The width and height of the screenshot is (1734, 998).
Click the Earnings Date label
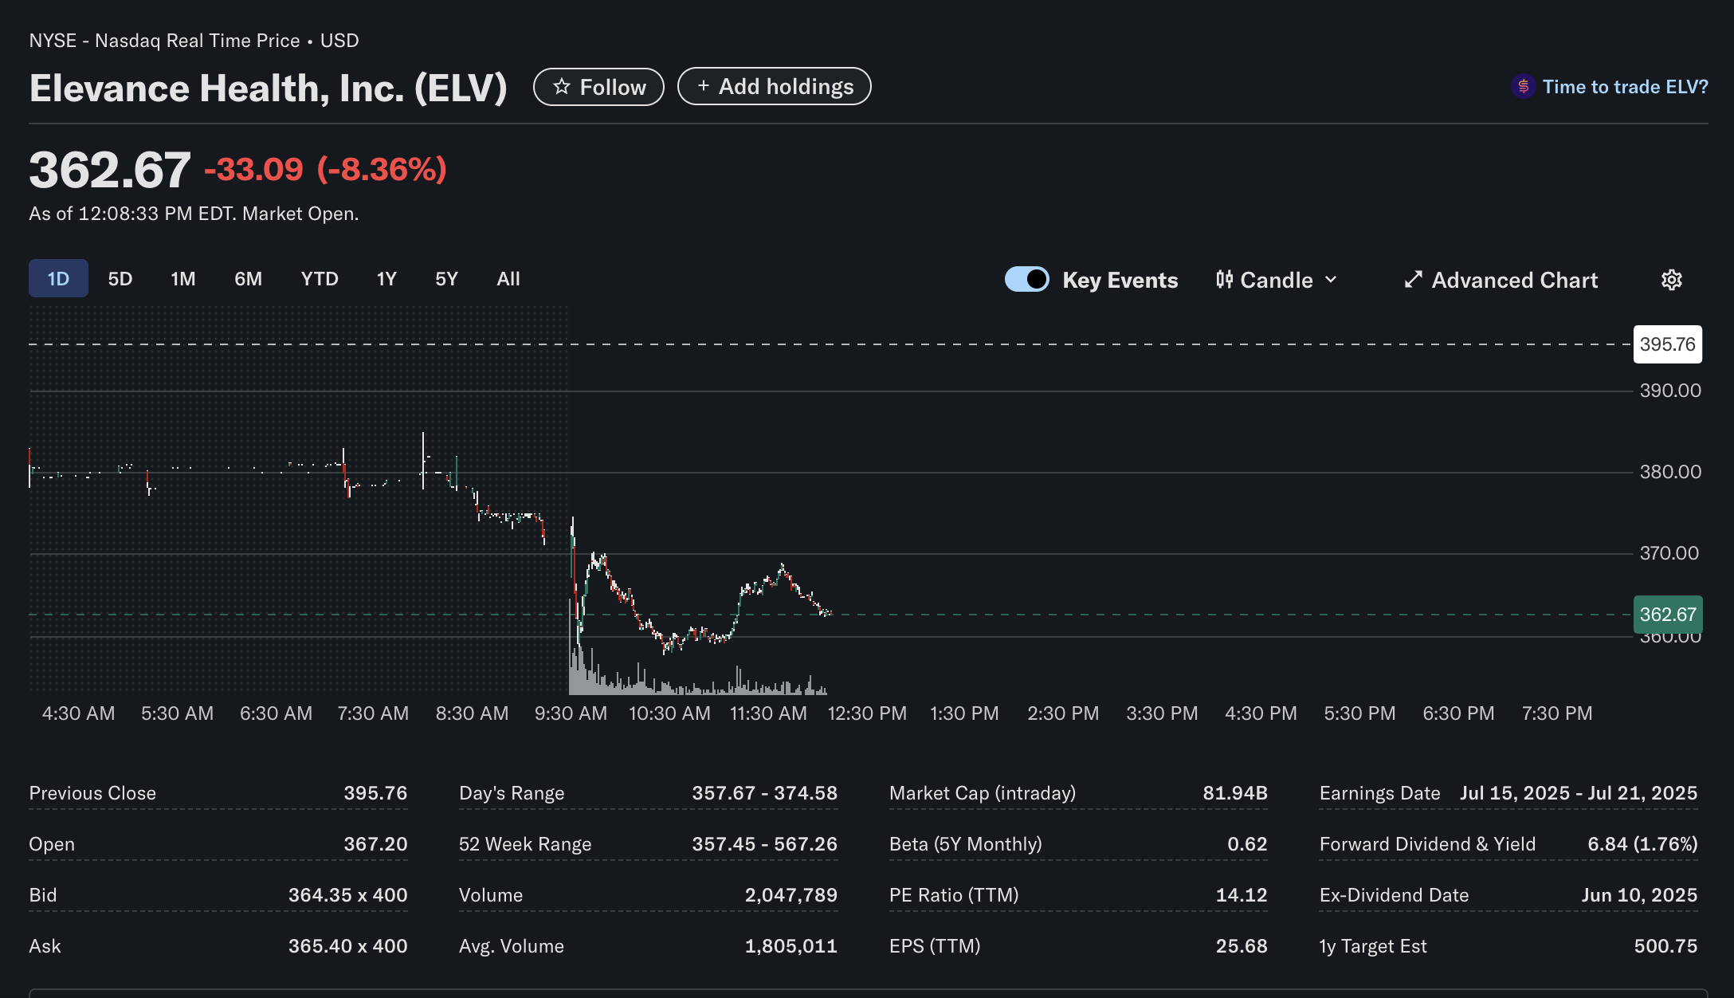point(1380,793)
